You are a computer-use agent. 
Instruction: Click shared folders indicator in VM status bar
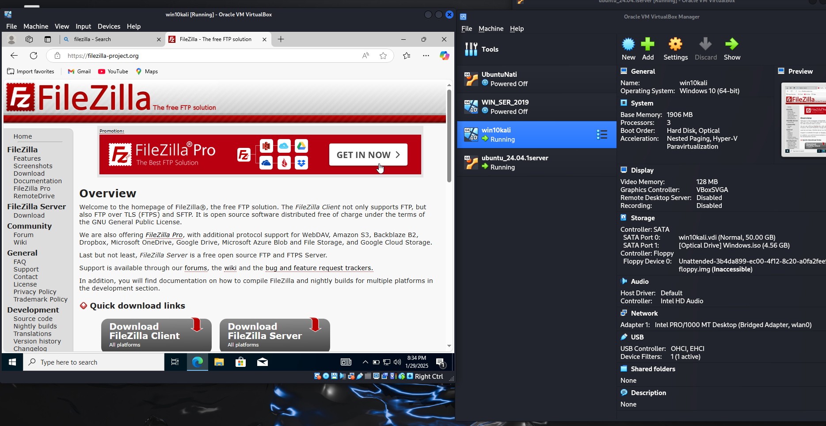coord(368,376)
